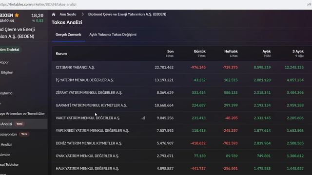Open the Finansal Tablolar sidebar item
The width and height of the screenshot is (312, 175).
click(9, 164)
